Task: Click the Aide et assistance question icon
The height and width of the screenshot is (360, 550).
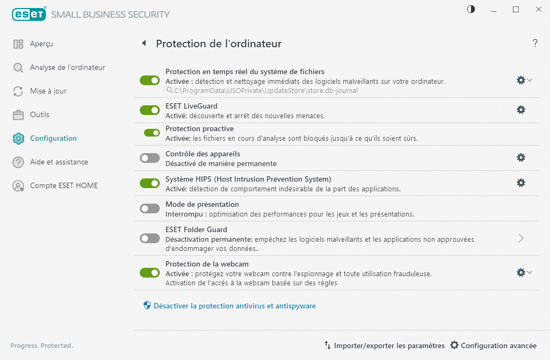Action: pos(18,162)
